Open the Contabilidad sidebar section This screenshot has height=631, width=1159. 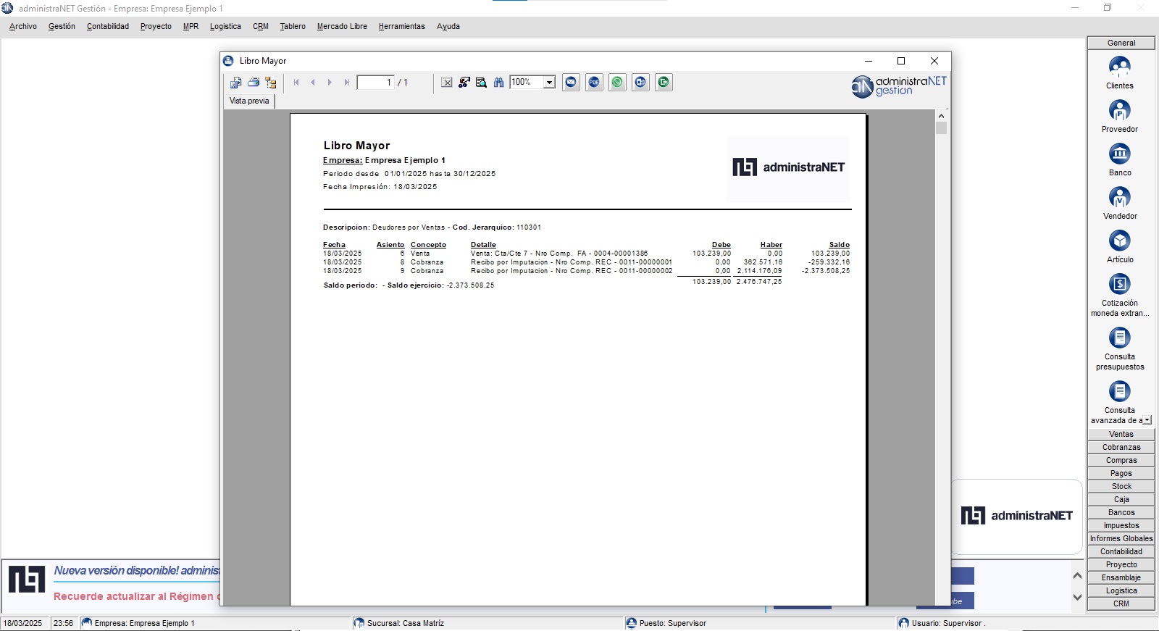coord(1121,551)
